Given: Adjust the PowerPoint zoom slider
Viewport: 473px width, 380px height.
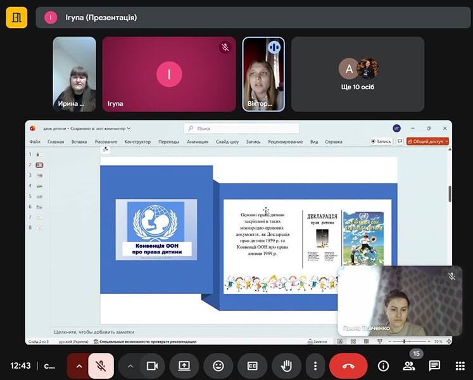Looking at the screenshot, I should click(412, 341).
